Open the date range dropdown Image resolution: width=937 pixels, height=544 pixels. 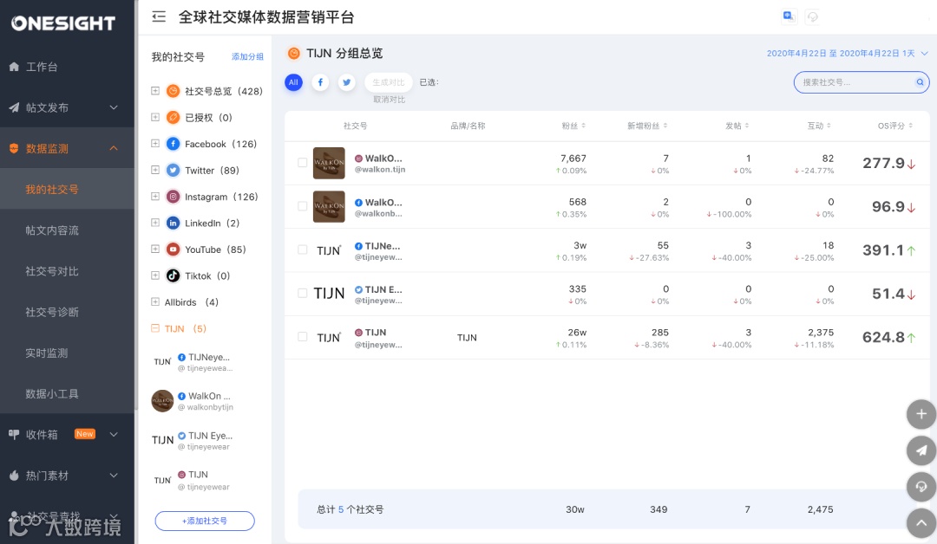[848, 53]
